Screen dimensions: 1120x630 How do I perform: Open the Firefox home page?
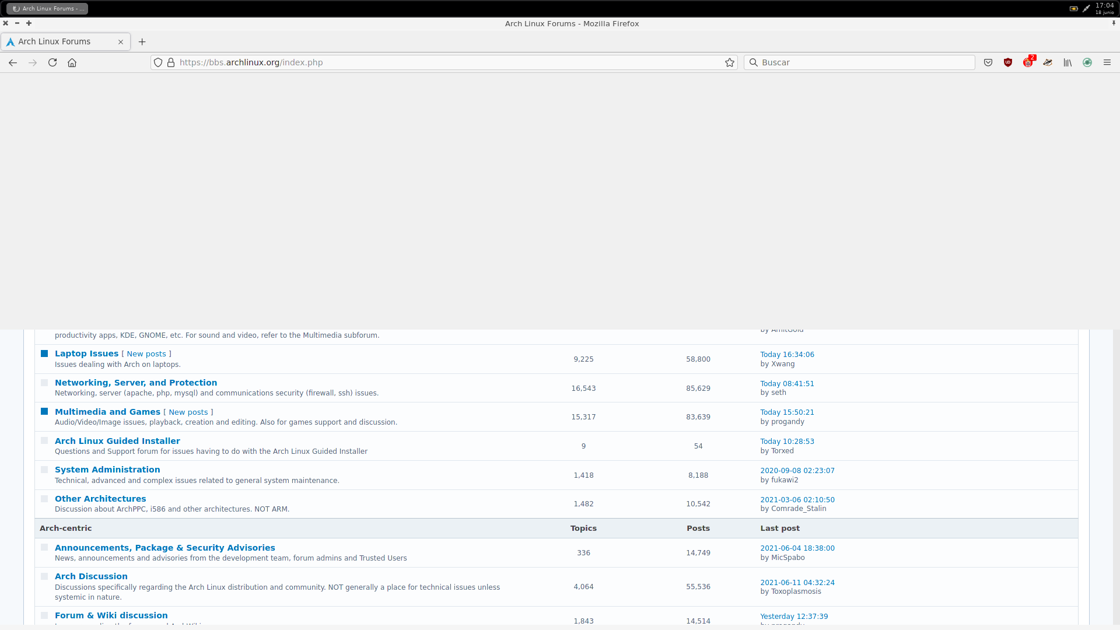[x=72, y=62]
